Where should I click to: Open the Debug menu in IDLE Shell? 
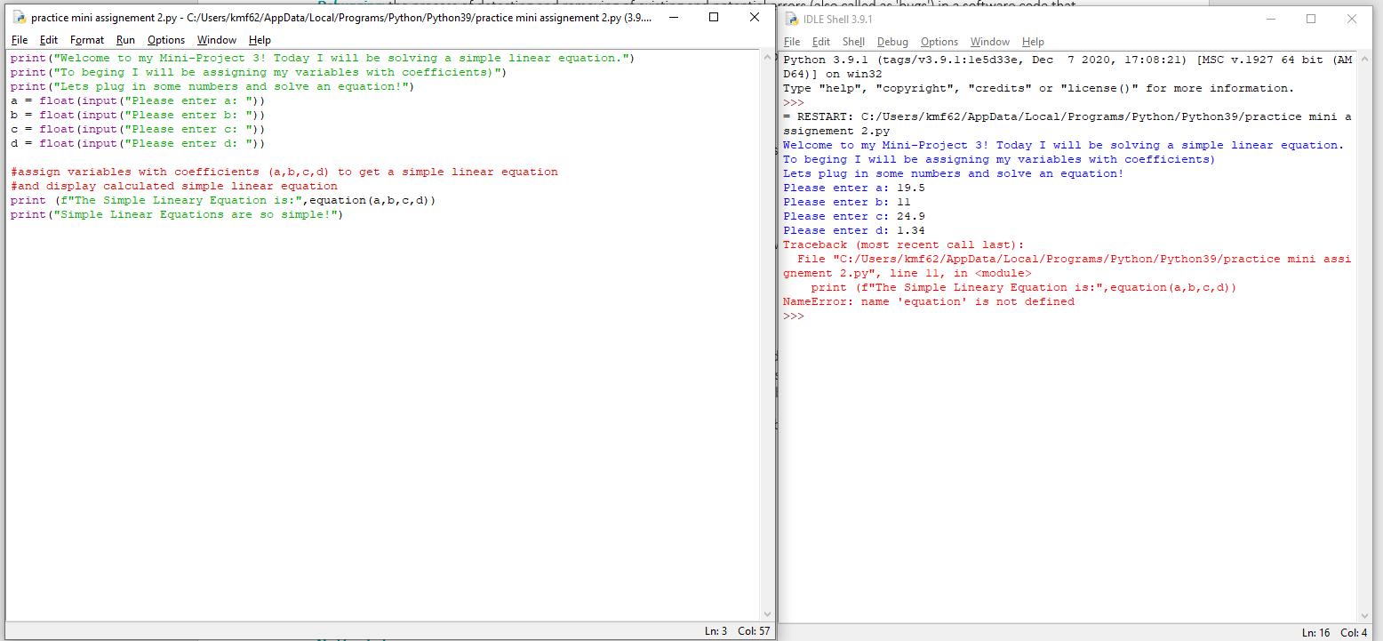[x=892, y=42]
